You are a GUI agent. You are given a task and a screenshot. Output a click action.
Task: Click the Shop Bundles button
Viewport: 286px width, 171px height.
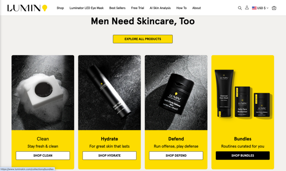[243, 156]
